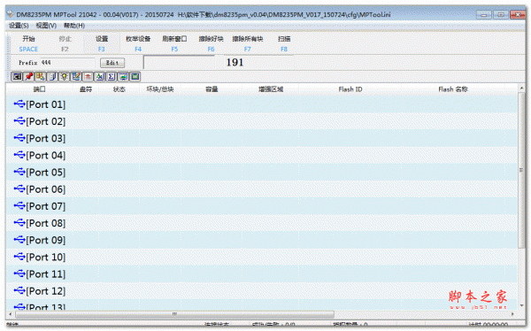Click the first small toolbar icon with dark screen

pyautogui.click(x=17, y=77)
